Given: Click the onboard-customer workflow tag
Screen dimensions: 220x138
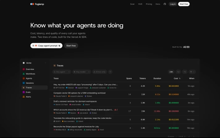Looking at the screenshot, I should tap(98, 88).
